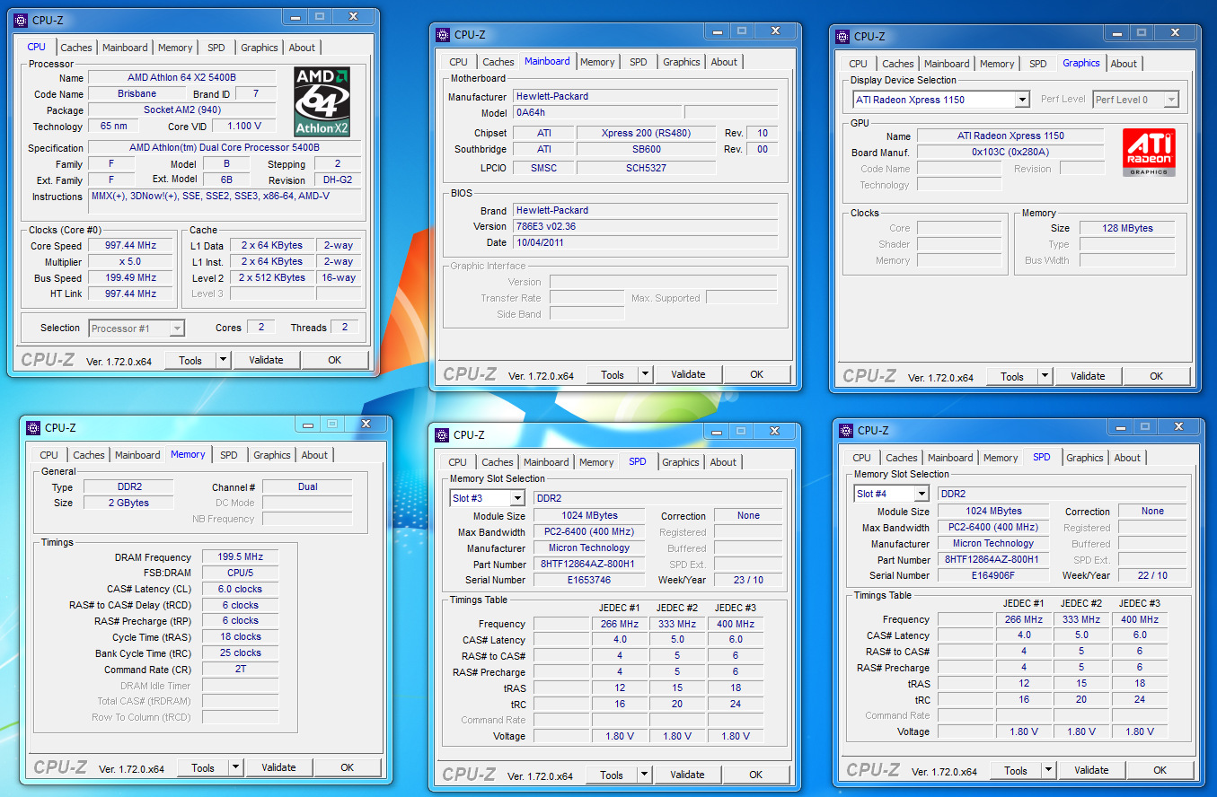Open the Graphics tab in the Memory window
1217x797 pixels.
click(x=272, y=455)
